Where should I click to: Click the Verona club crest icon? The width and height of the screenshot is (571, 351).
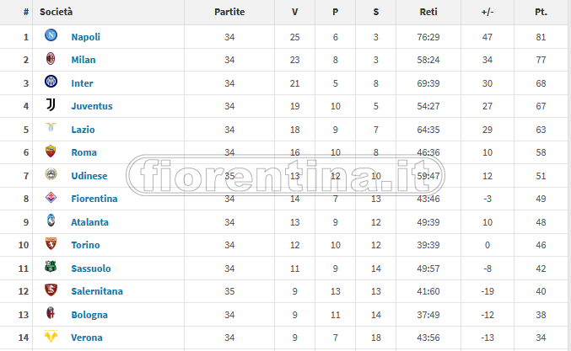(x=51, y=338)
